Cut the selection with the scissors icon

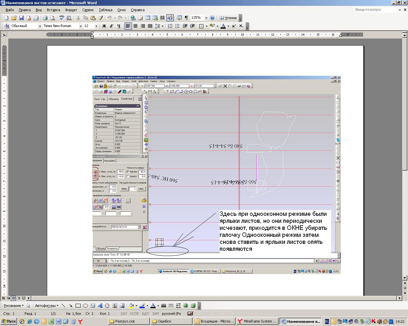click(78, 18)
